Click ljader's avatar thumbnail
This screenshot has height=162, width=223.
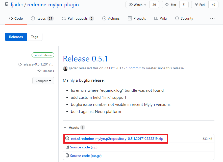[x=65, y=68]
